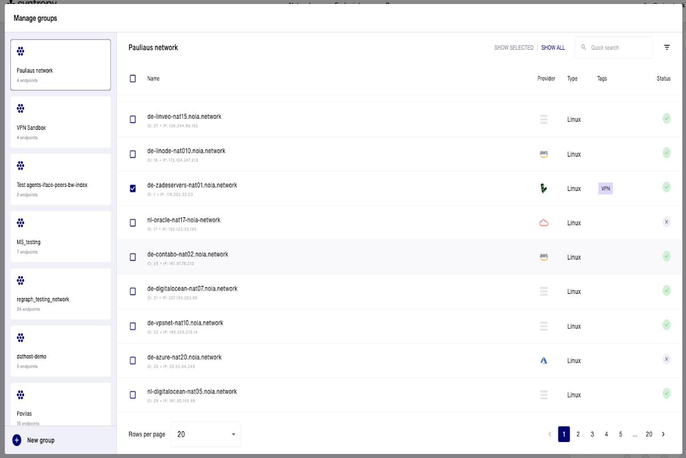The image size is (686, 458).
Task: Click the AWS provider icon for de-linode-nat010
Action: (544, 154)
